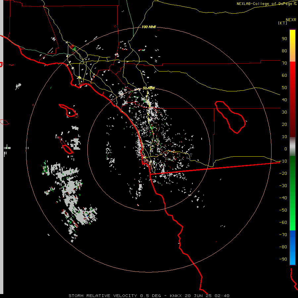Click the [KT] units label

tap(282, 23)
